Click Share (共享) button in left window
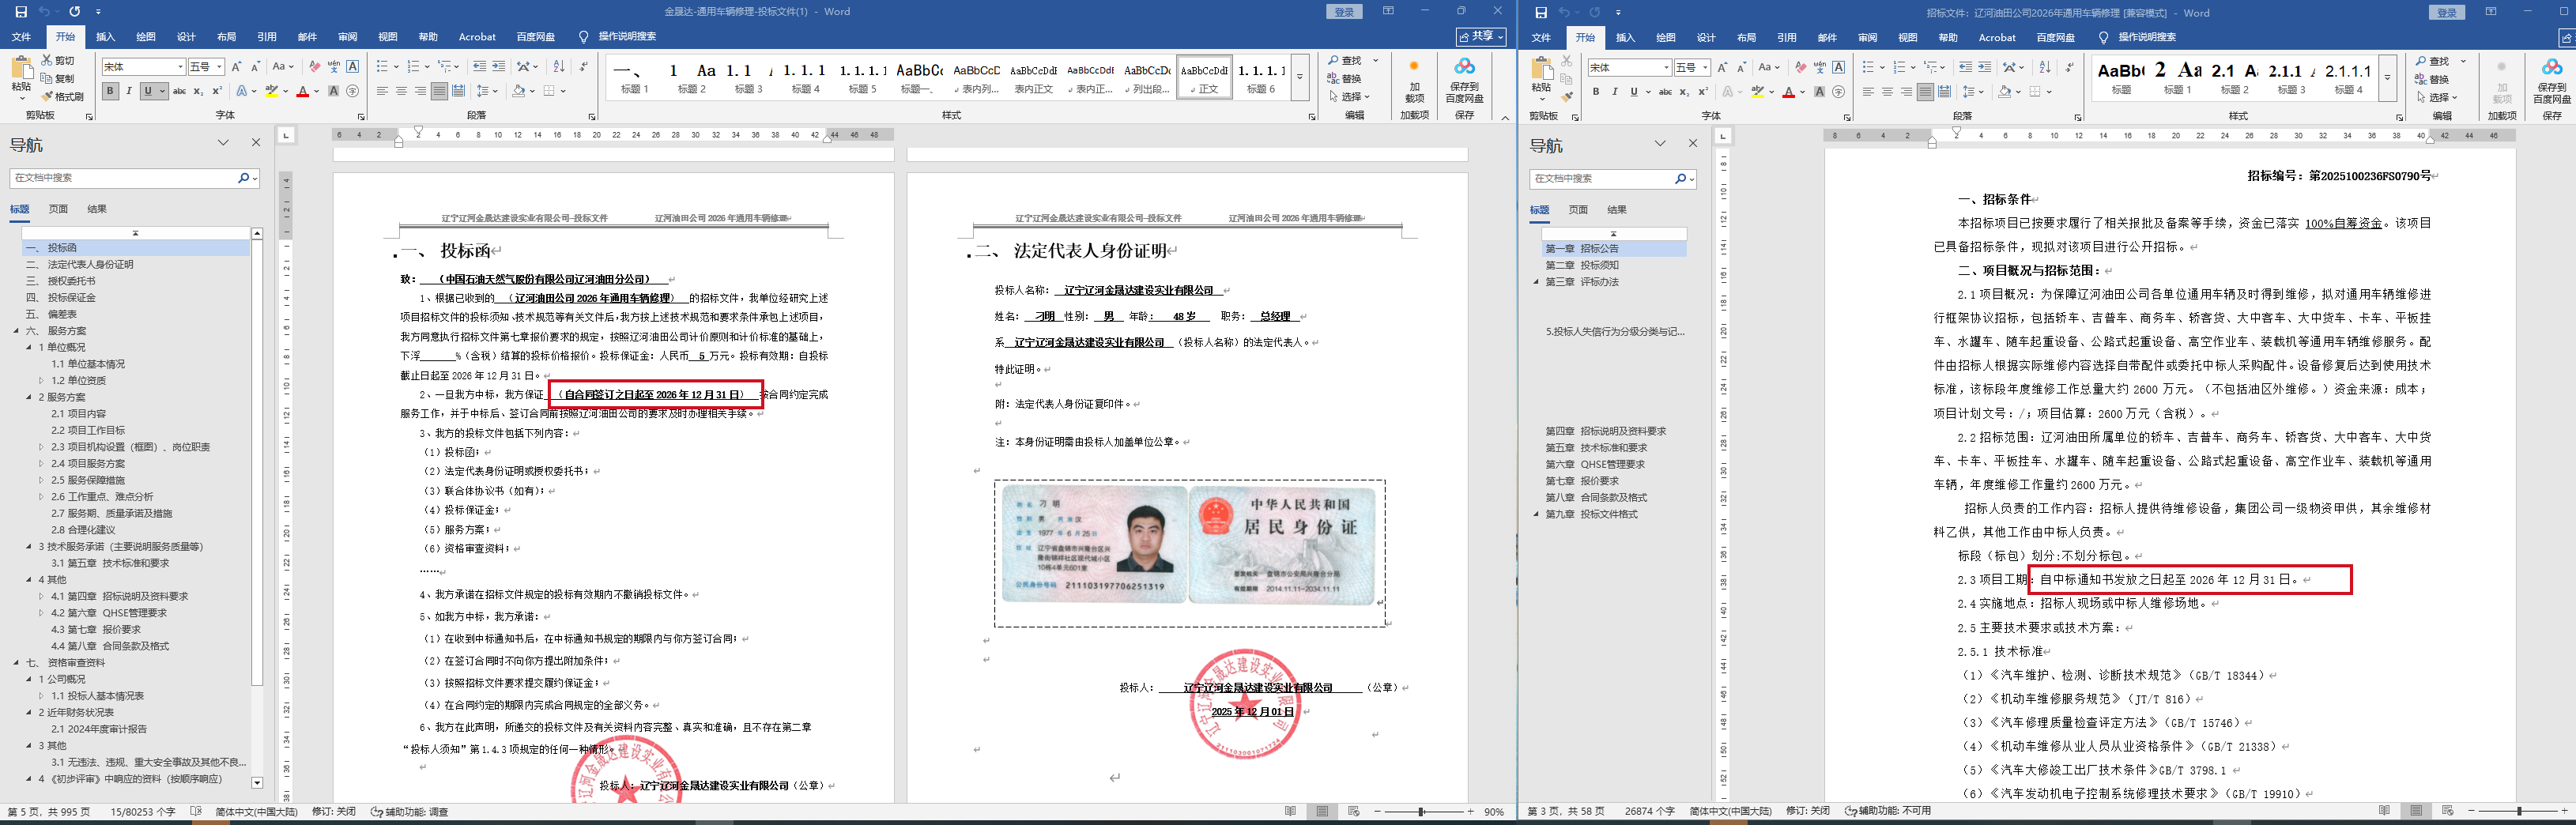 pyautogui.click(x=1481, y=37)
